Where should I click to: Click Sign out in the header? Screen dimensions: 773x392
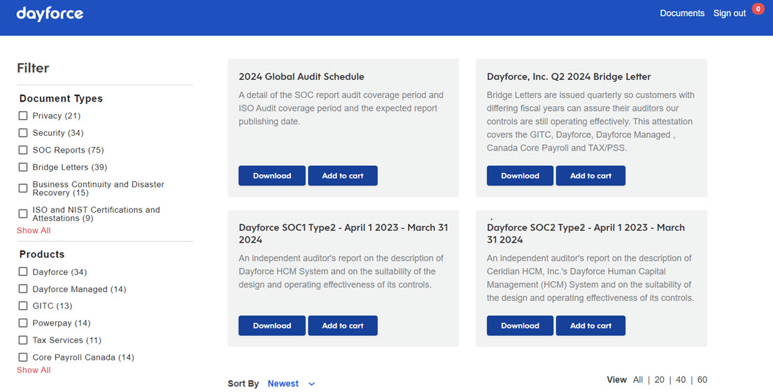click(x=729, y=13)
